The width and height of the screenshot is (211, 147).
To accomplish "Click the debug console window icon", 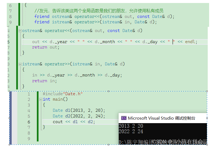I will [x=124, y=118].
